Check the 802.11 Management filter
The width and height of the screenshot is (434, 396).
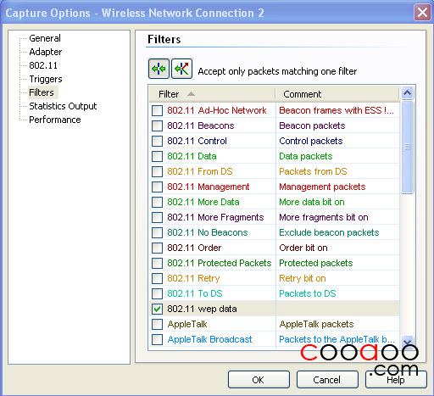(x=157, y=187)
